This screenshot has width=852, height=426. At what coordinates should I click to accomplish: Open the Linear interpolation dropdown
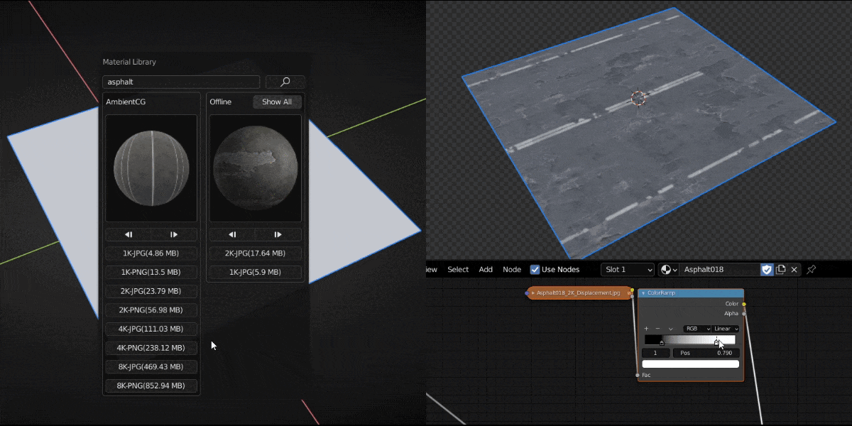(726, 329)
